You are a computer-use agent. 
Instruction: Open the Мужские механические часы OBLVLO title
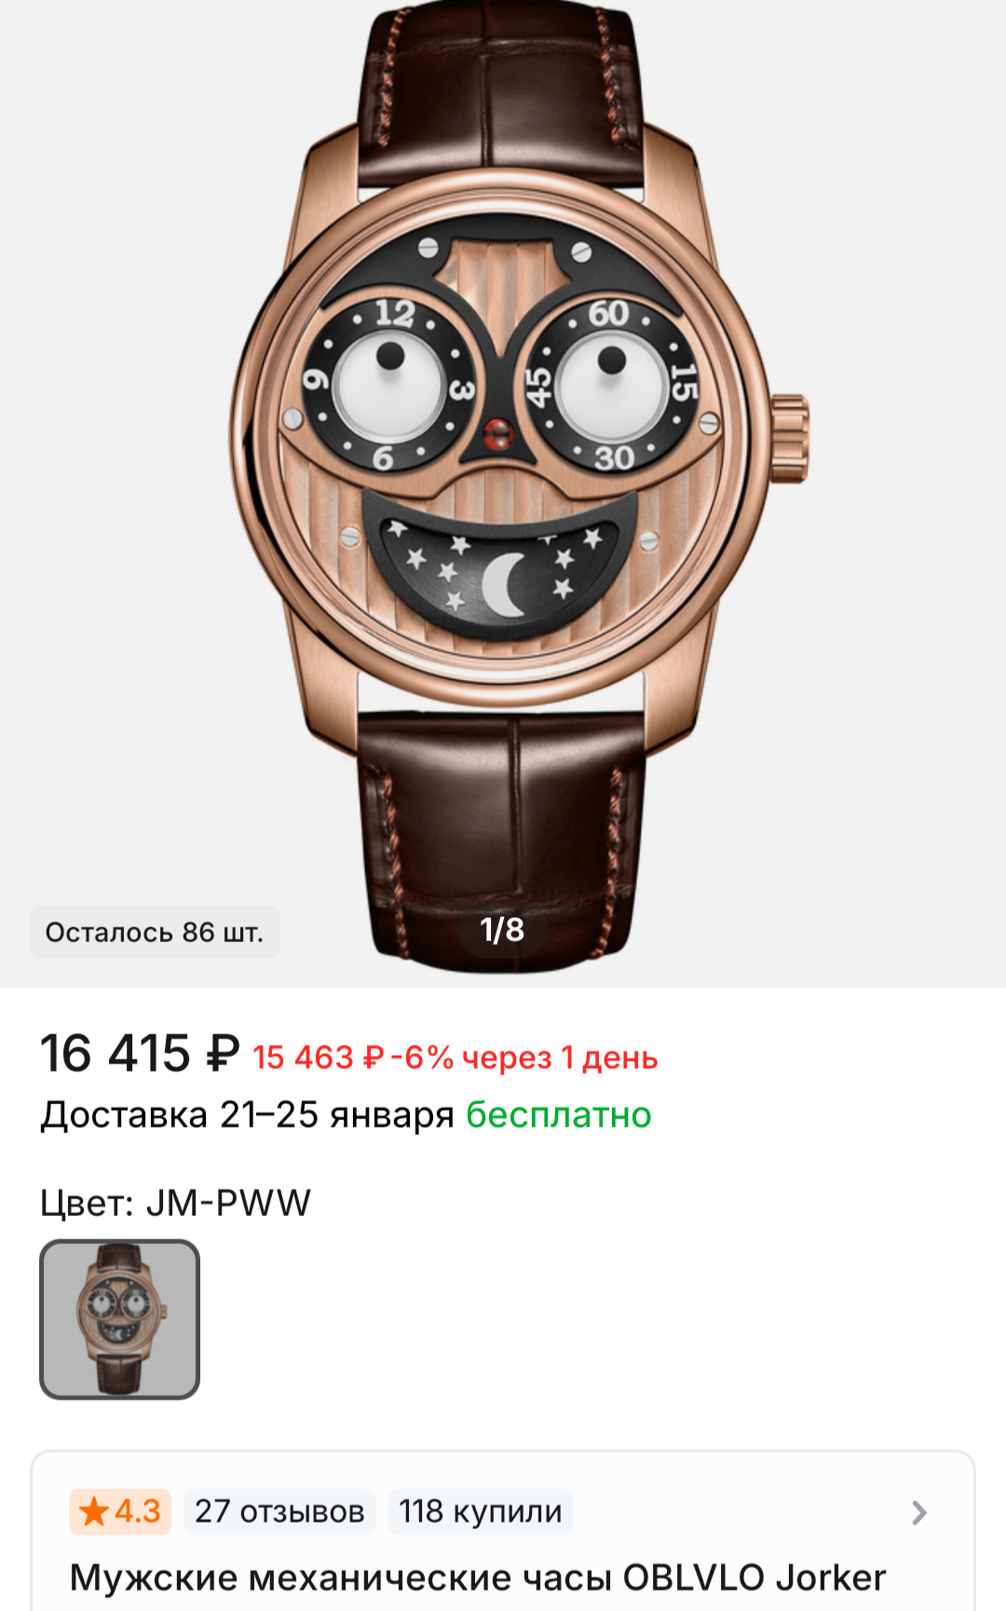click(x=478, y=1577)
